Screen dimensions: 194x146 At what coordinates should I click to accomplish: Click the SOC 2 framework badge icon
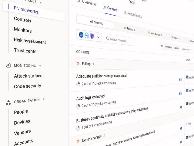point(81,35)
